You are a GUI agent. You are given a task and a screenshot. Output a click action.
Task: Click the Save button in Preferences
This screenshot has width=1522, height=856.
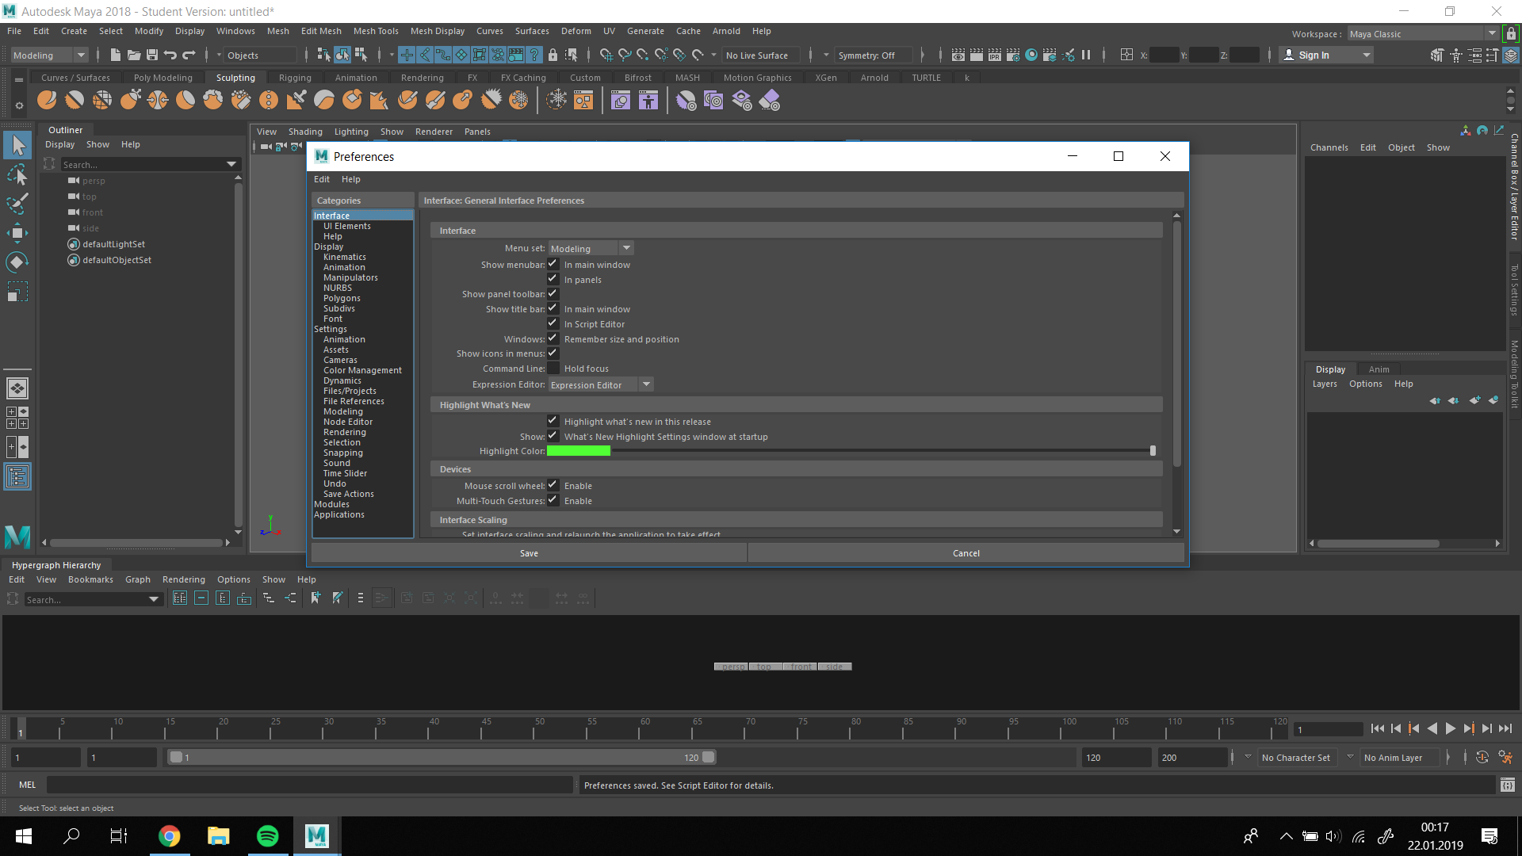[x=529, y=553]
